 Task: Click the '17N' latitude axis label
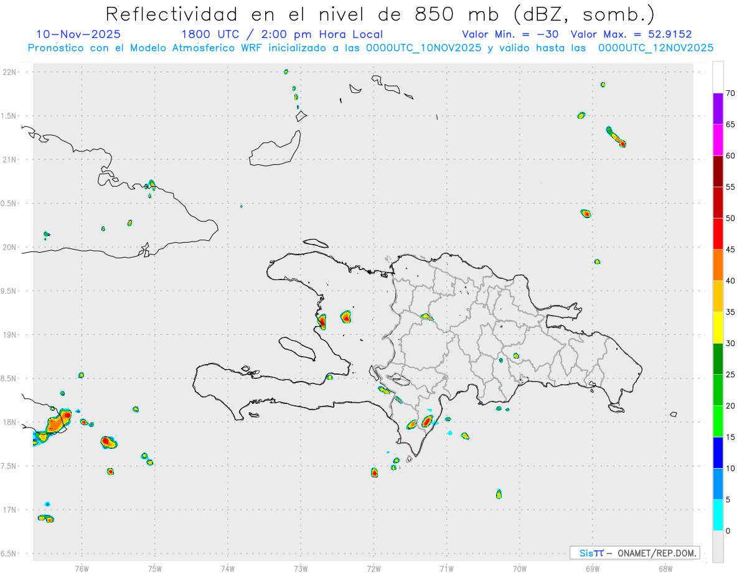pos(9,510)
